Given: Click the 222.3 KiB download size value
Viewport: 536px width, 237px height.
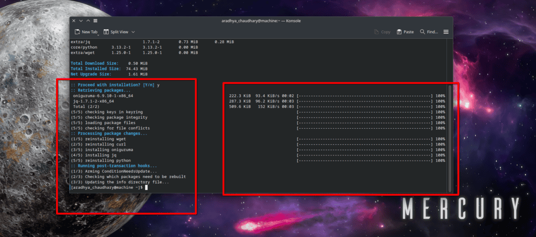Looking at the screenshot, I should point(240,96).
